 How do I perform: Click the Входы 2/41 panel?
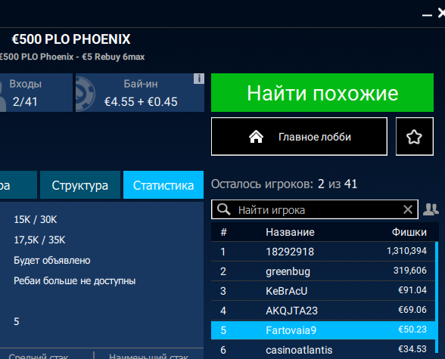[x=36, y=93]
